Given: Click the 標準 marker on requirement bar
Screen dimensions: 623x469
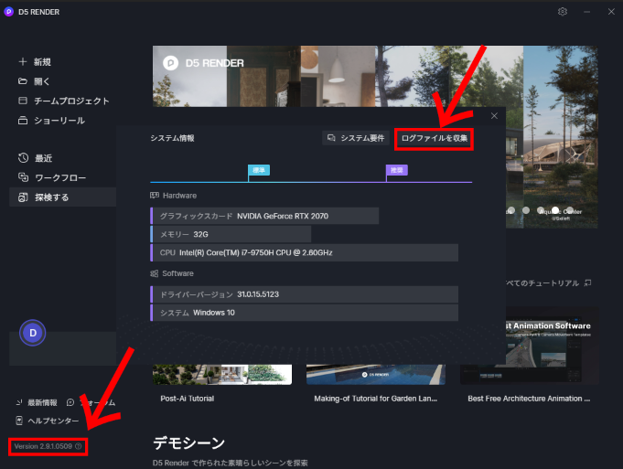Looking at the screenshot, I should pos(259,170).
